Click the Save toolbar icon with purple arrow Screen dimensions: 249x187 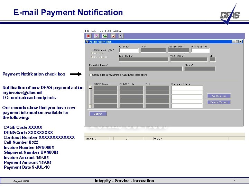tap(97, 36)
